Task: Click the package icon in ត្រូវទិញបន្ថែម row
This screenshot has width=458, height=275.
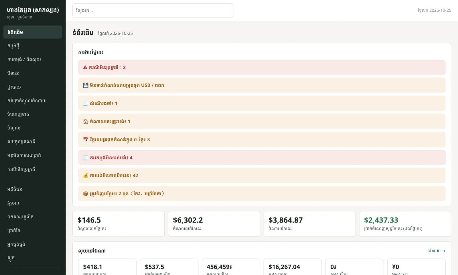Action: [86, 194]
